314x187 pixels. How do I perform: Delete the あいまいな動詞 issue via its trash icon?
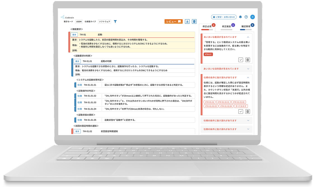click(248, 60)
